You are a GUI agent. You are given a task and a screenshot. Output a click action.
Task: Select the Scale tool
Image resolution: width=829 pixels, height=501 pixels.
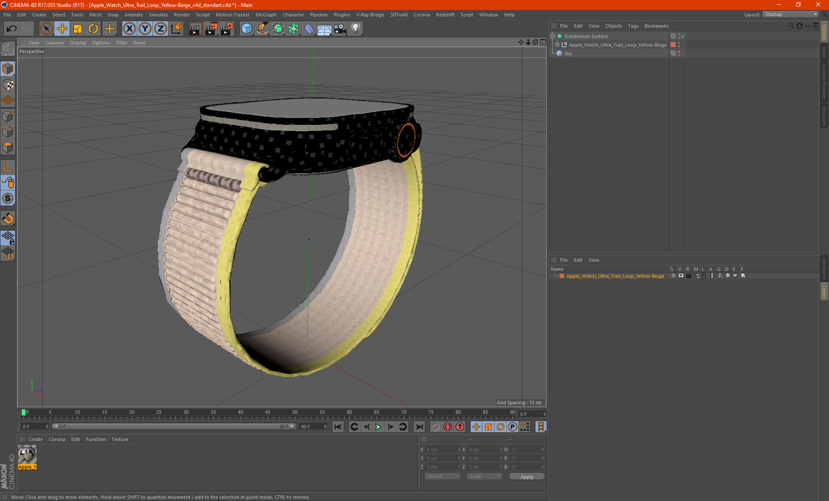[78, 29]
